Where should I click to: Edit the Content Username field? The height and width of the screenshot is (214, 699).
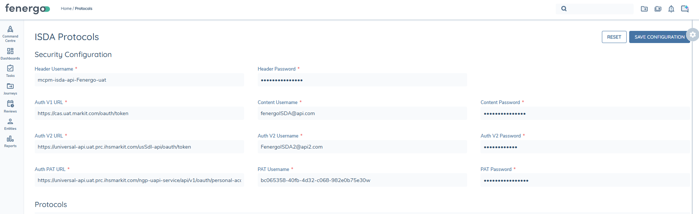[362, 113]
